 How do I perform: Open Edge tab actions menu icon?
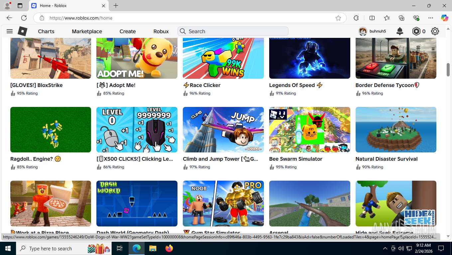[20, 6]
